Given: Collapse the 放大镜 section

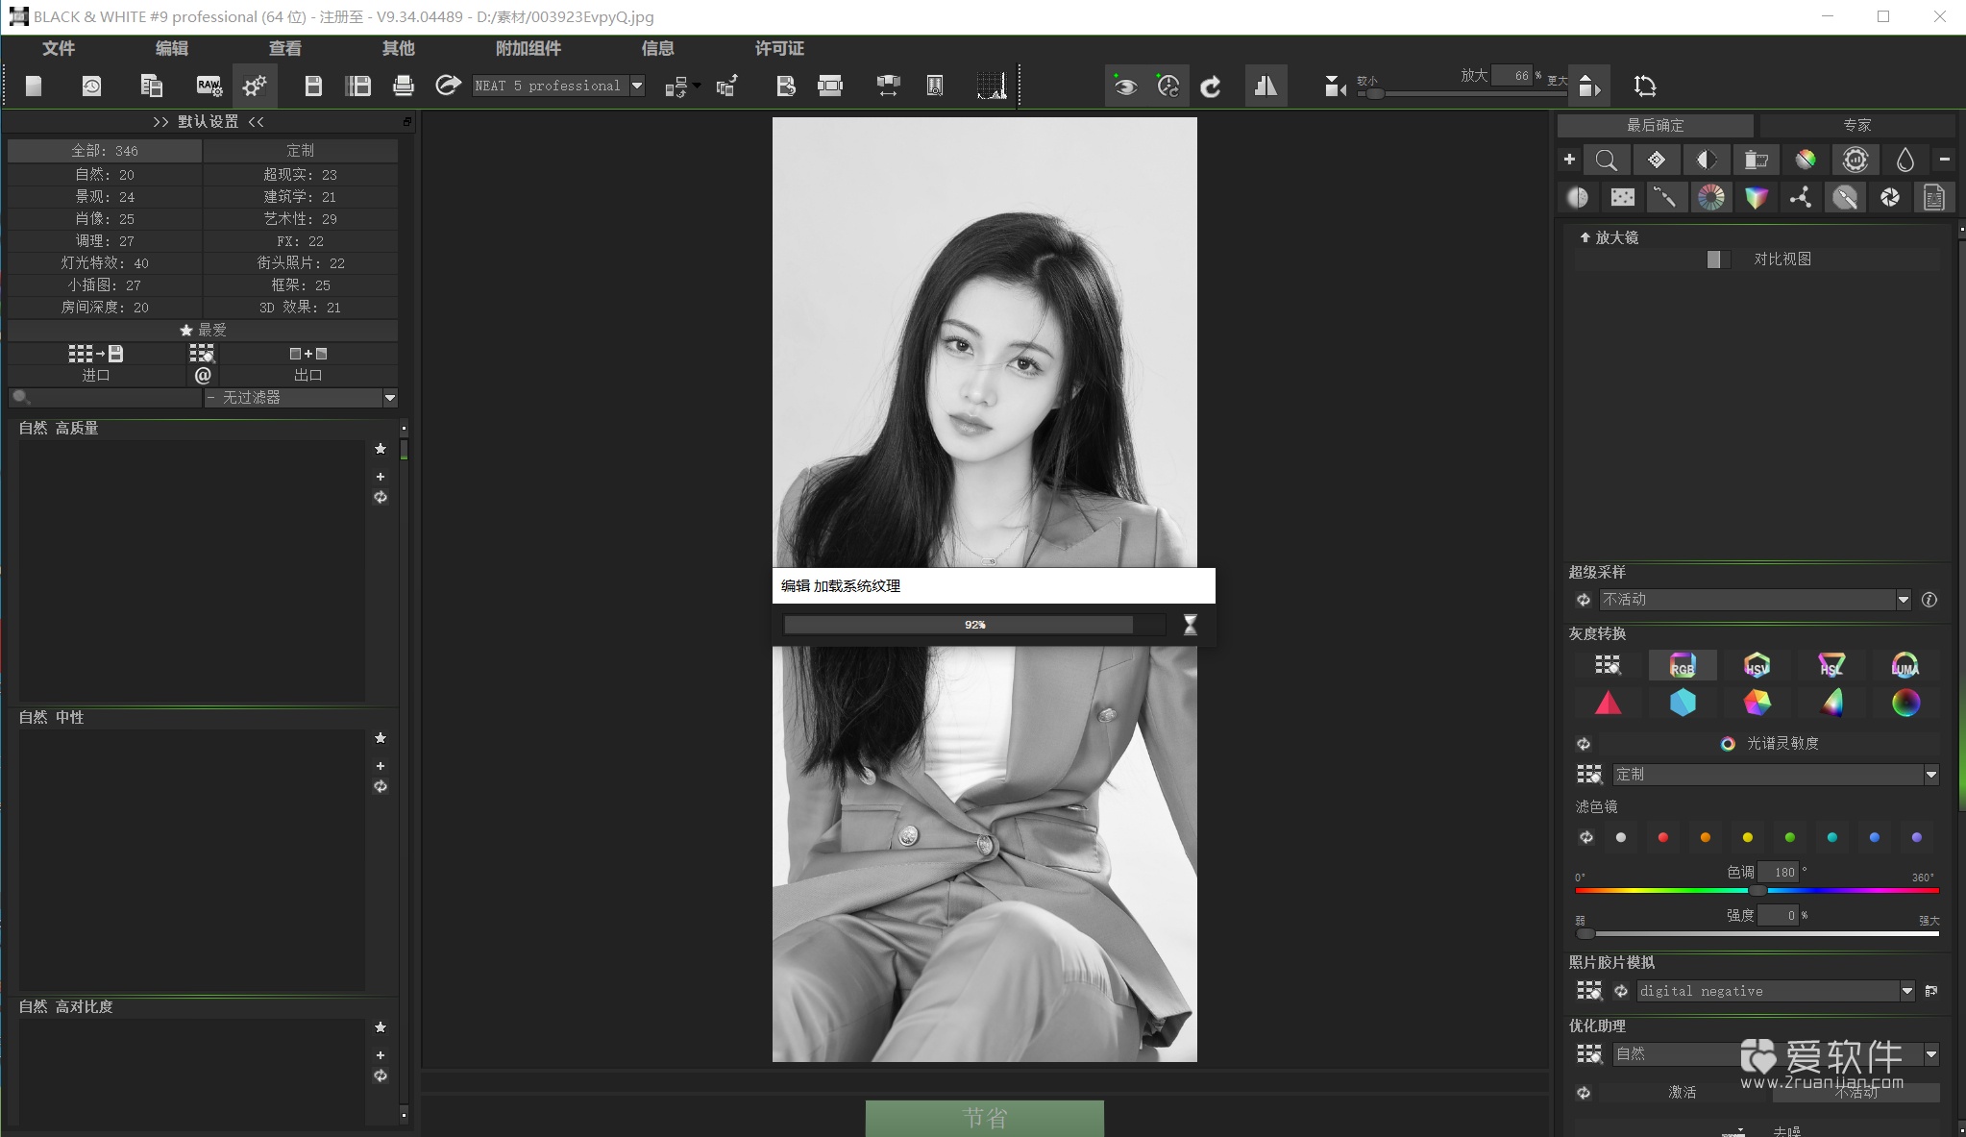Looking at the screenshot, I should (1585, 237).
